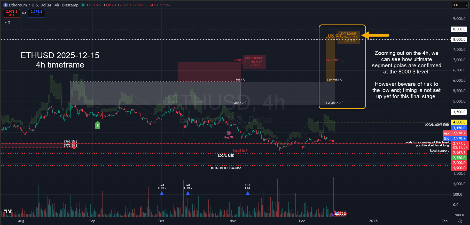The width and height of the screenshot is (470, 225).
Task: Click the front US flag economic event icon
Action: 337,213
